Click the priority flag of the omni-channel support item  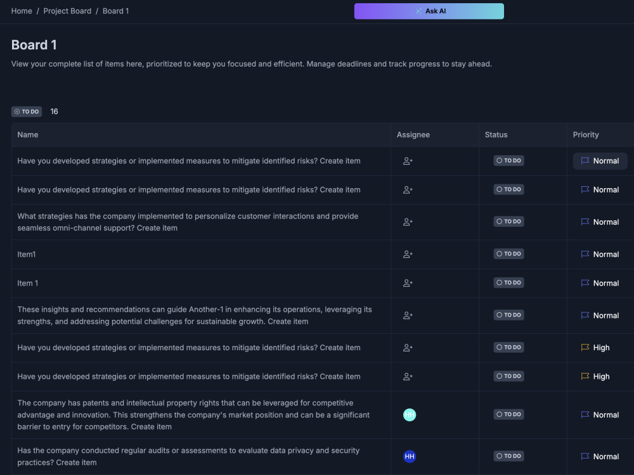click(x=585, y=222)
